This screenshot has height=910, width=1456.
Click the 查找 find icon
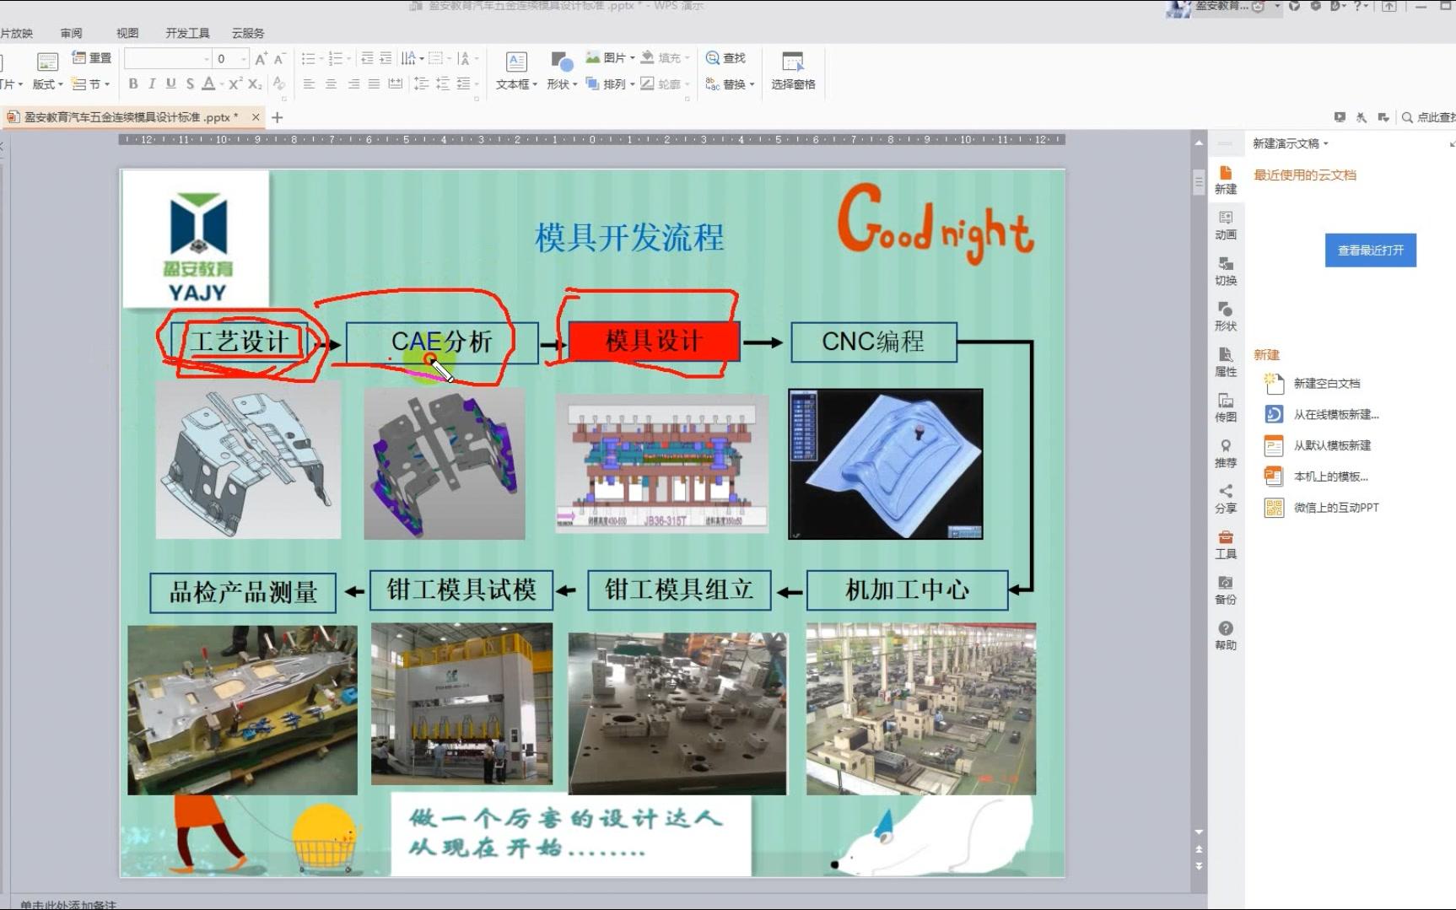pyautogui.click(x=727, y=57)
